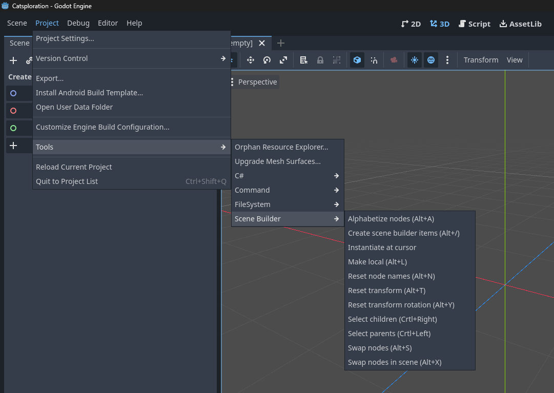Expand the Scene Builder submenu
The width and height of the screenshot is (554, 393).
coord(288,219)
